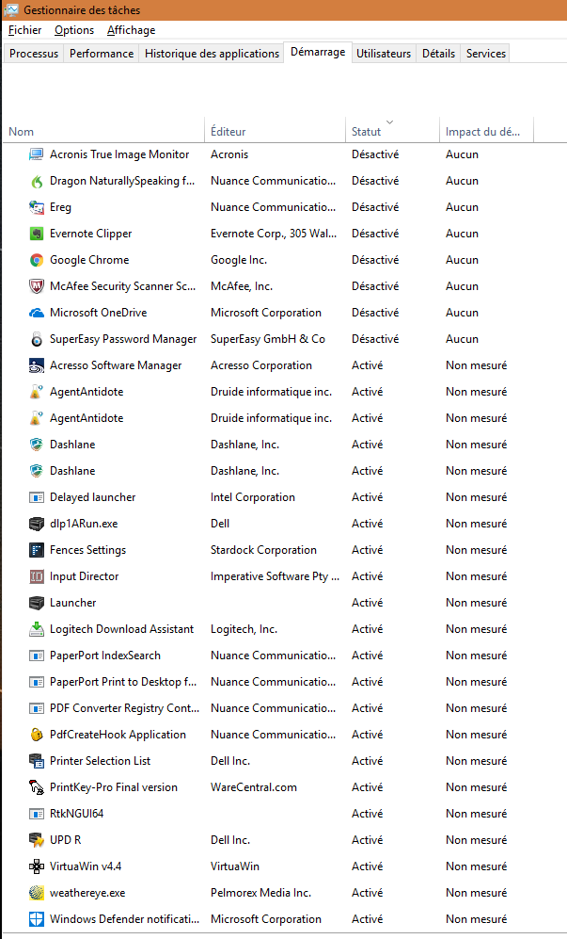Click Activé status of Input Director
The image size is (567, 939).
tap(368, 576)
